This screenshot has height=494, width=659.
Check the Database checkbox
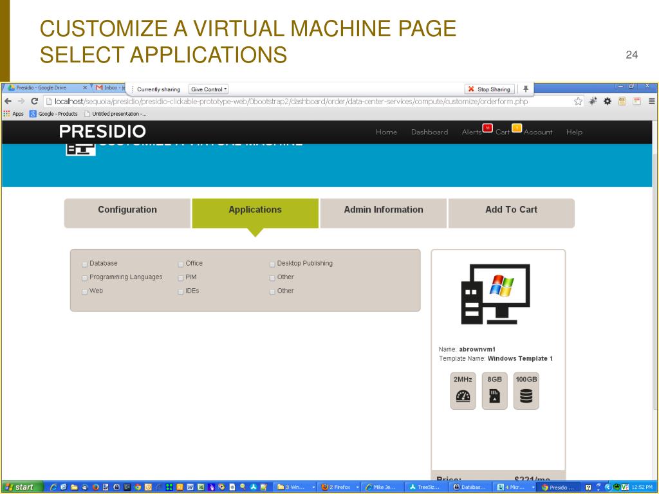(84, 264)
